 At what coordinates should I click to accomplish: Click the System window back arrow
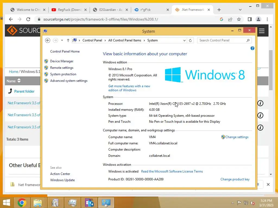click(x=48, y=41)
